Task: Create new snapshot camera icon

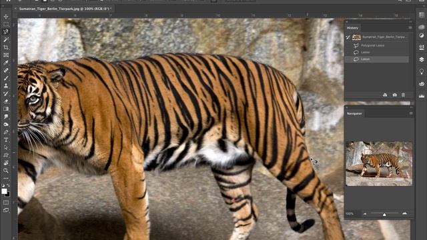Action: click(394, 95)
